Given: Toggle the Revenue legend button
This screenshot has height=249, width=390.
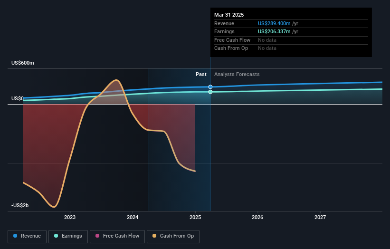Looking at the screenshot, I should [27, 236].
